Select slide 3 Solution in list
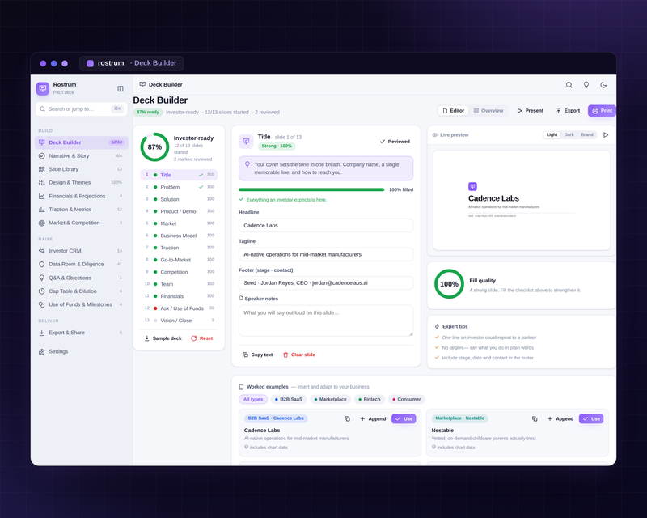Viewport: 647px width, 518px height. [179, 199]
